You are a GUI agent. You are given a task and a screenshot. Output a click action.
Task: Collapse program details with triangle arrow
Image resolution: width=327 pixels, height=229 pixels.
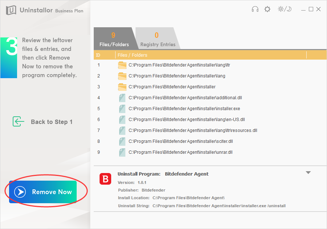[308, 173]
